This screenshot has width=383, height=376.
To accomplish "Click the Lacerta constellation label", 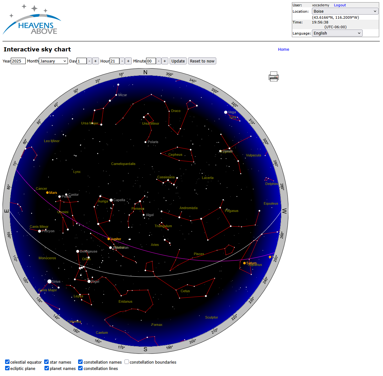I will 208,178.
